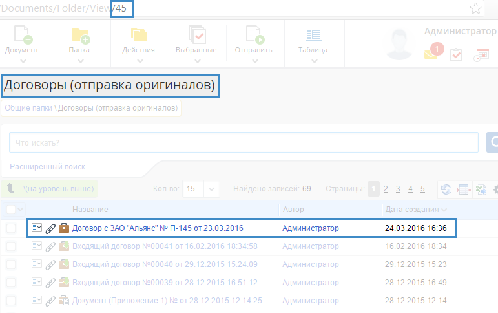
Task: Go to results page 4
Action: pyautogui.click(x=410, y=189)
